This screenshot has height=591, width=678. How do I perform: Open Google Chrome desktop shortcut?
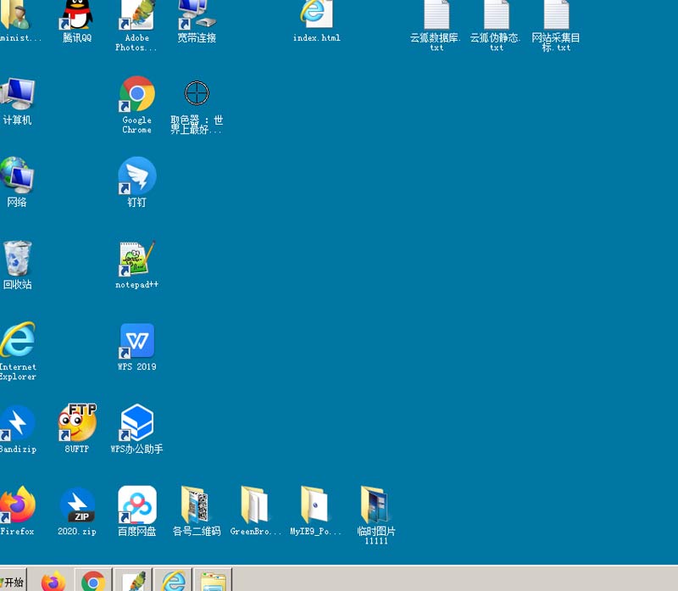click(x=136, y=95)
